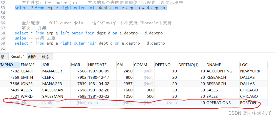This screenshot has width=275, height=118.
Task: Click salary cell 1250
Action: pyautogui.click(x=125, y=96)
